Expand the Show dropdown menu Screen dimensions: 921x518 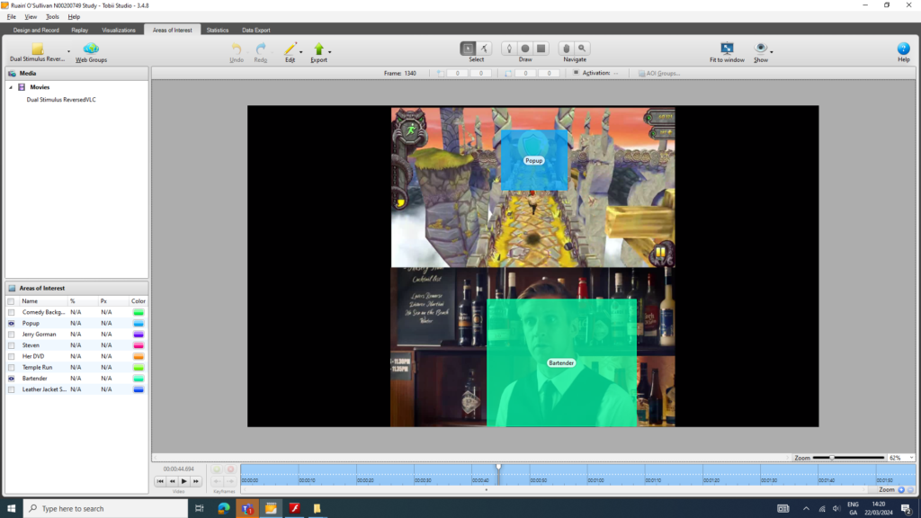[x=772, y=52]
